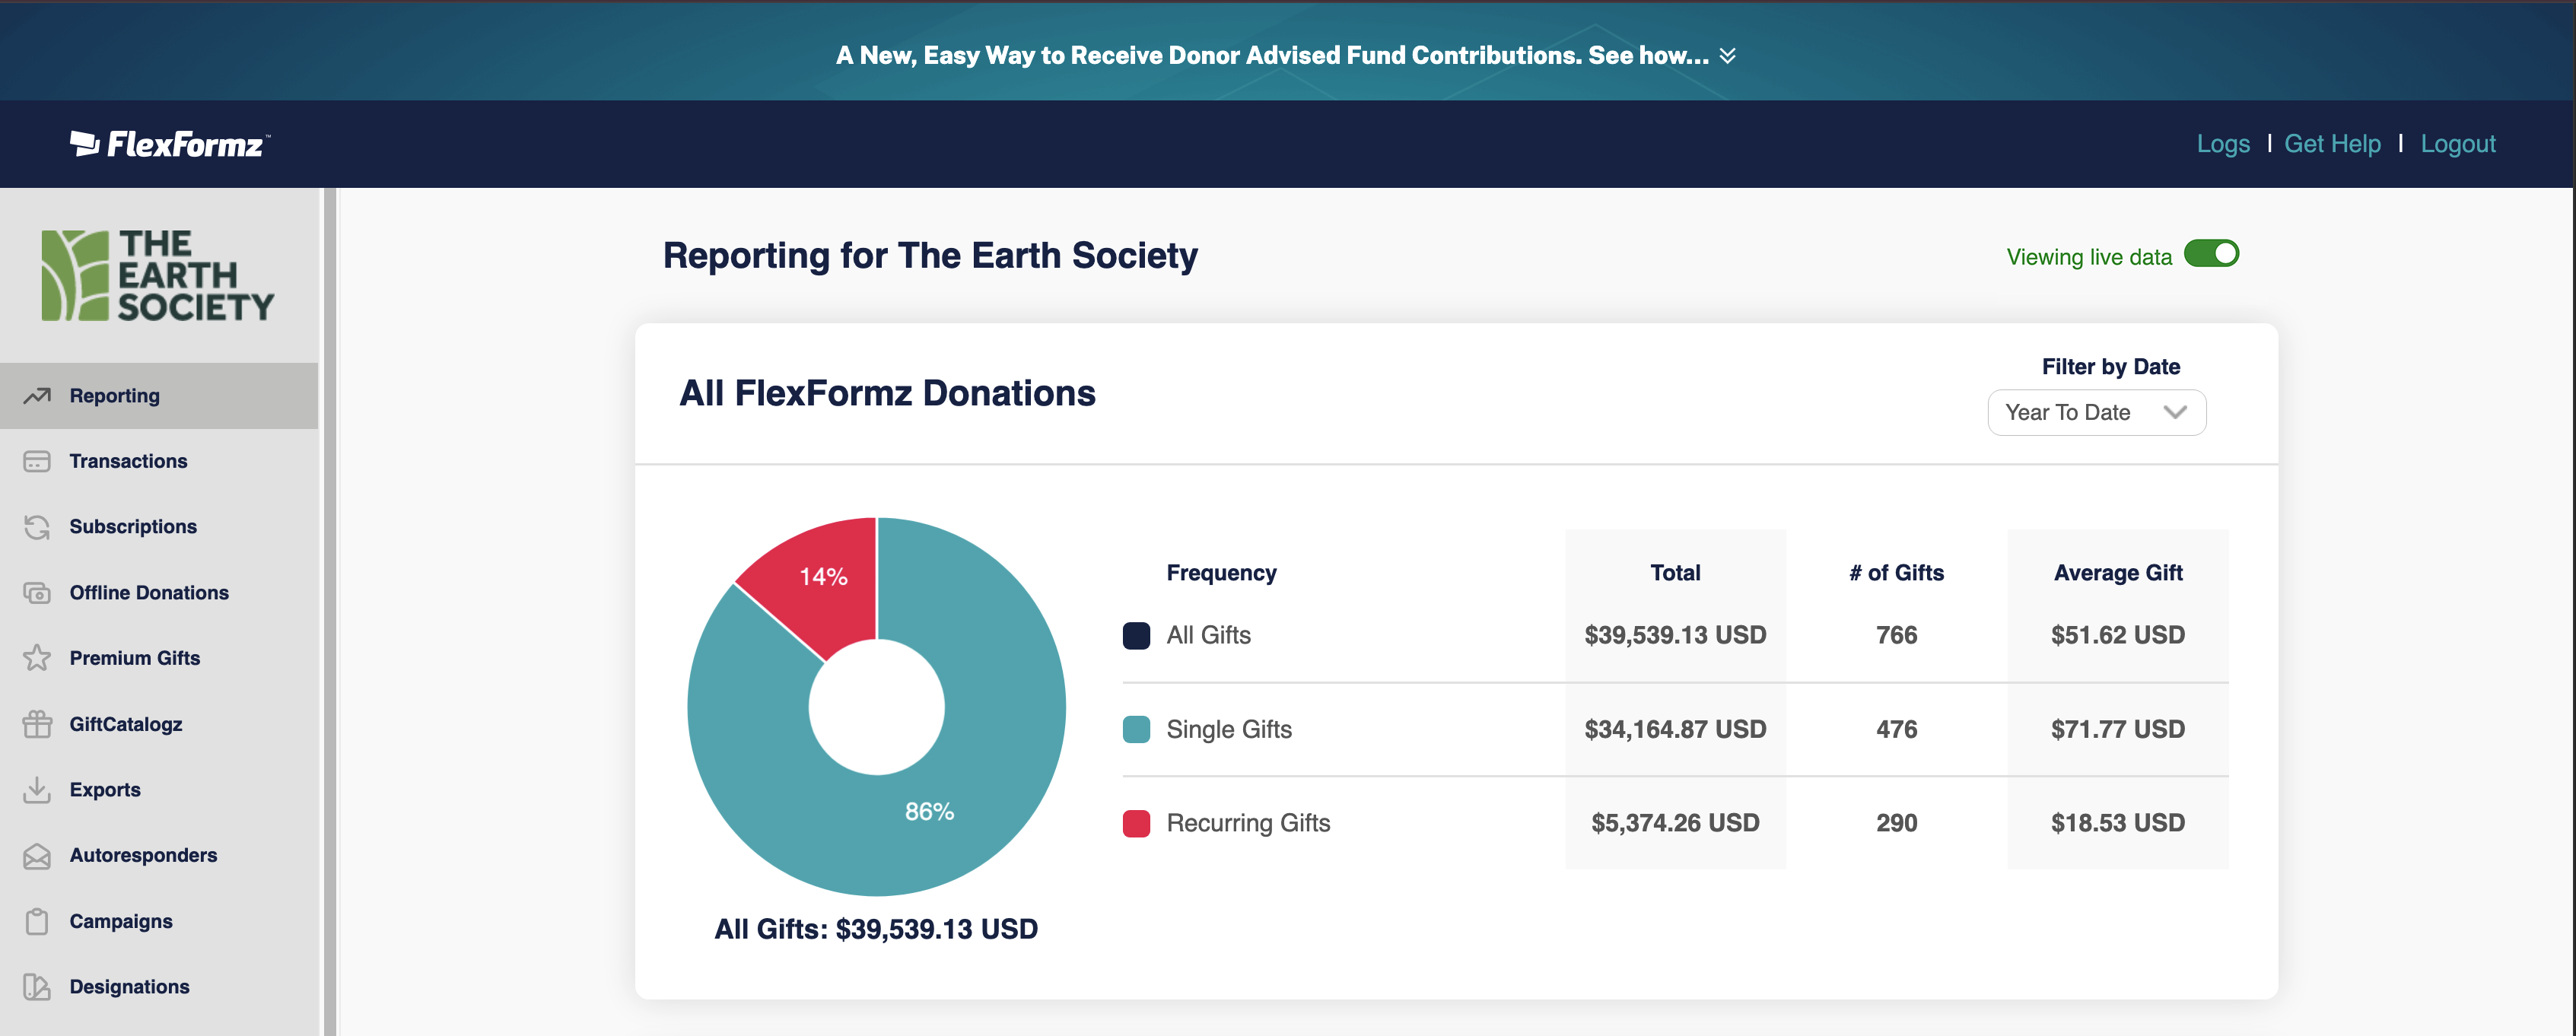Click the GiftCatalogz gift box icon
The image size is (2576, 1036).
[37, 724]
